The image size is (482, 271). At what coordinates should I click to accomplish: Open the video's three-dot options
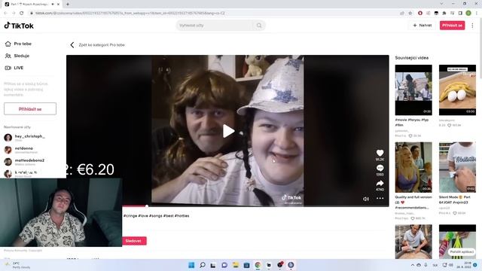[380, 199]
